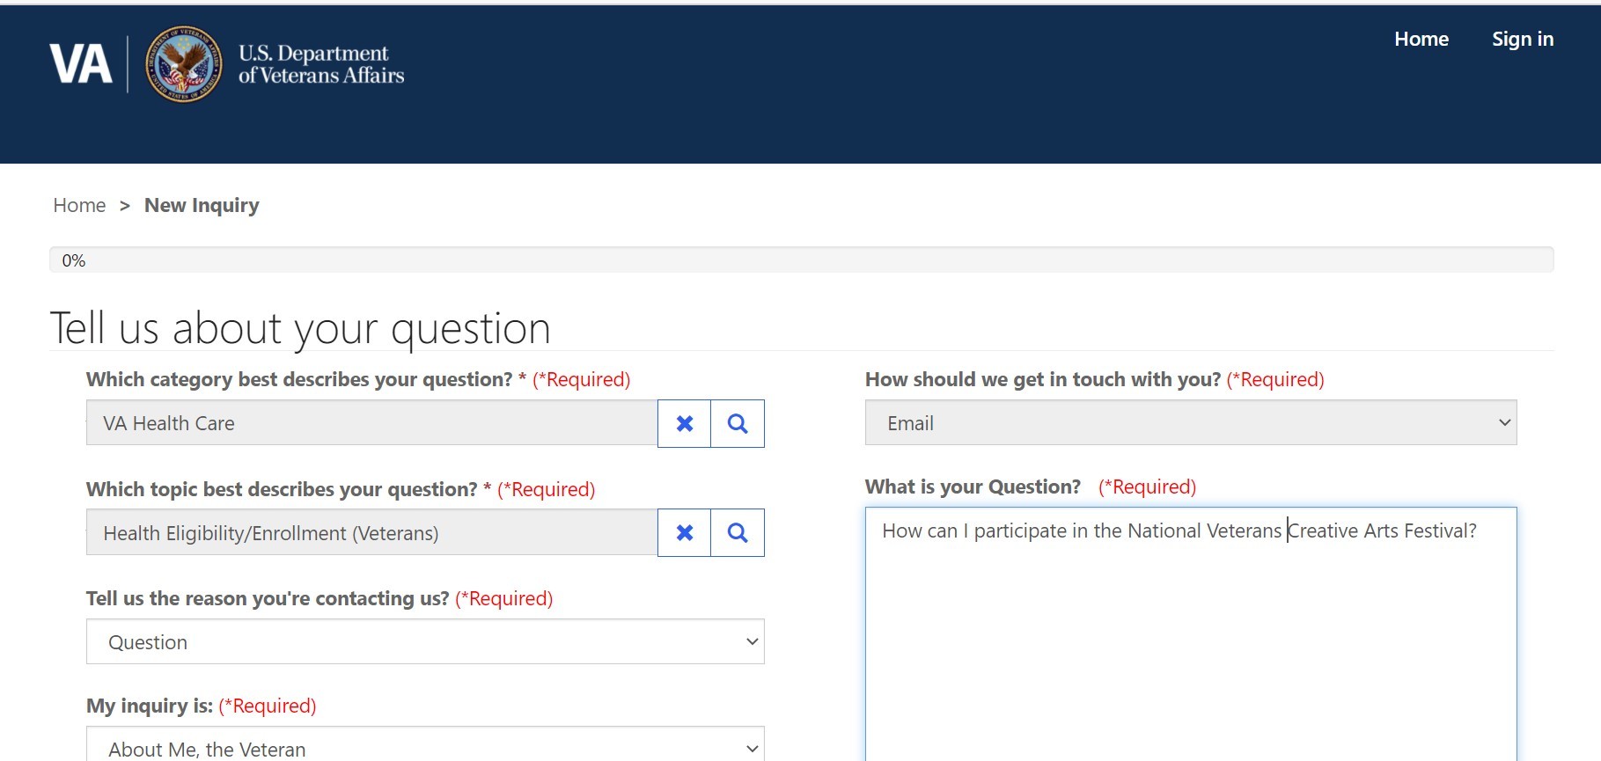Expand the reason dropdown showing Question

425,642
